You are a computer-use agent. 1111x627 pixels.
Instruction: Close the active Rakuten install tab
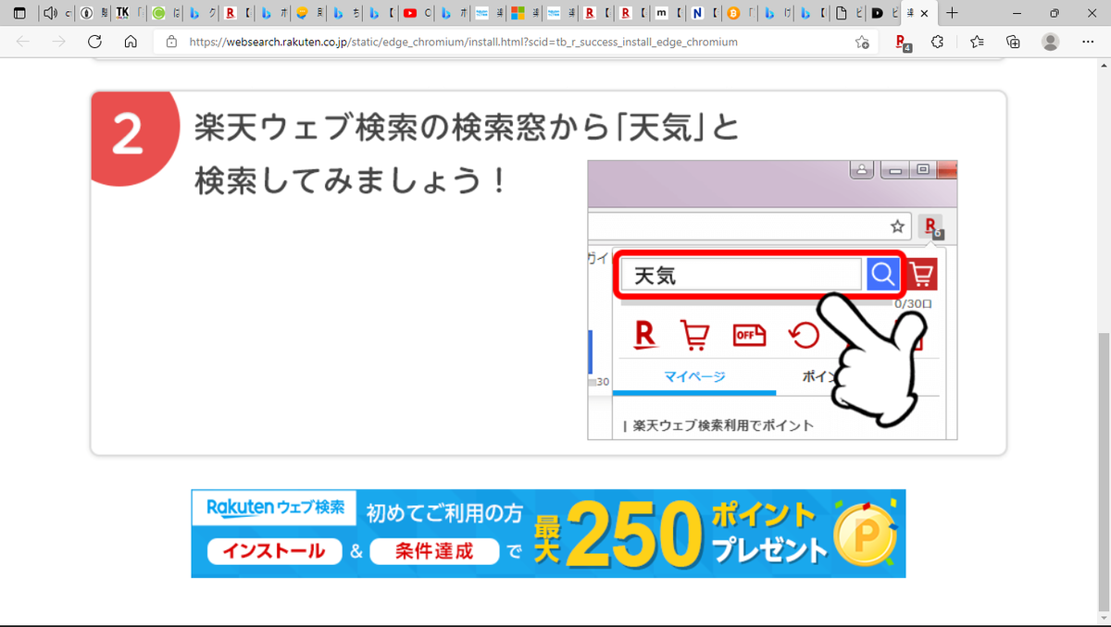[x=925, y=13]
